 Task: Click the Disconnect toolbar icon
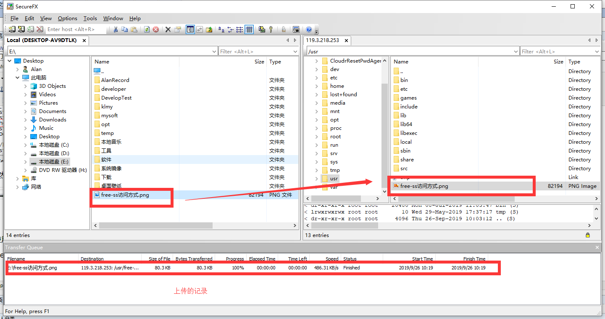[39, 29]
